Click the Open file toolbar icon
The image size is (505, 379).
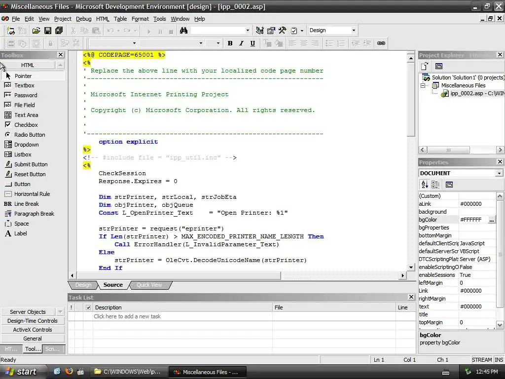36,31
